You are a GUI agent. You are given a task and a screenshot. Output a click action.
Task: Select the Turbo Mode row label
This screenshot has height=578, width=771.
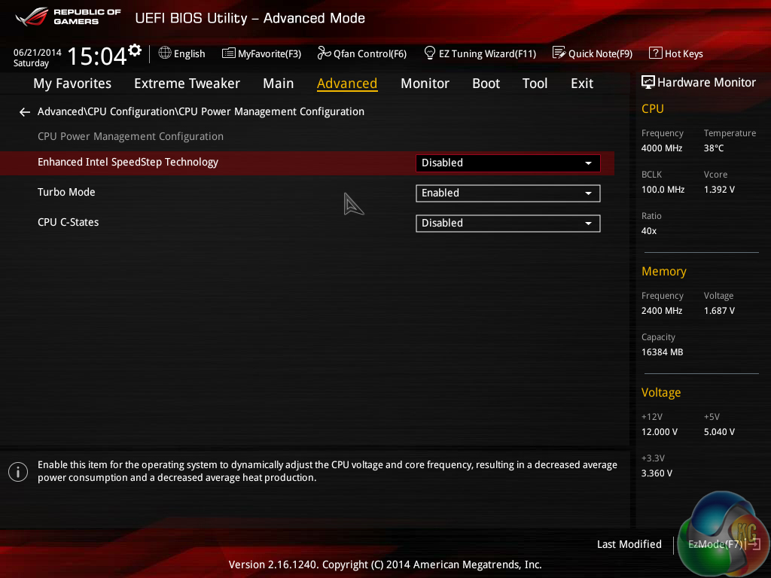(x=66, y=192)
